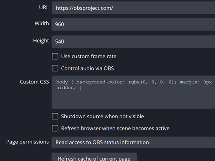Check Refresh browser when scene becomes active
Image resolution: width=215 pixels, height=161 pixels.
[55, 128]
